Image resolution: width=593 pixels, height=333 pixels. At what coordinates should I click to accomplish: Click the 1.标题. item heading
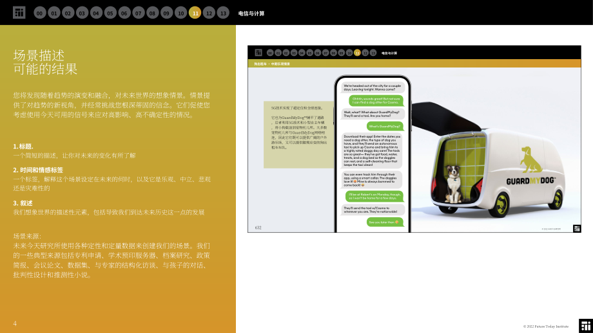pos(23,147)
